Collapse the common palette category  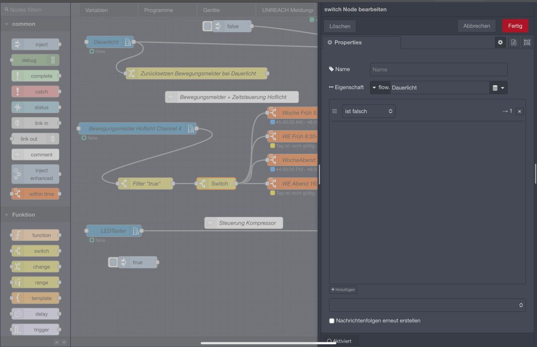pos(35,24)
